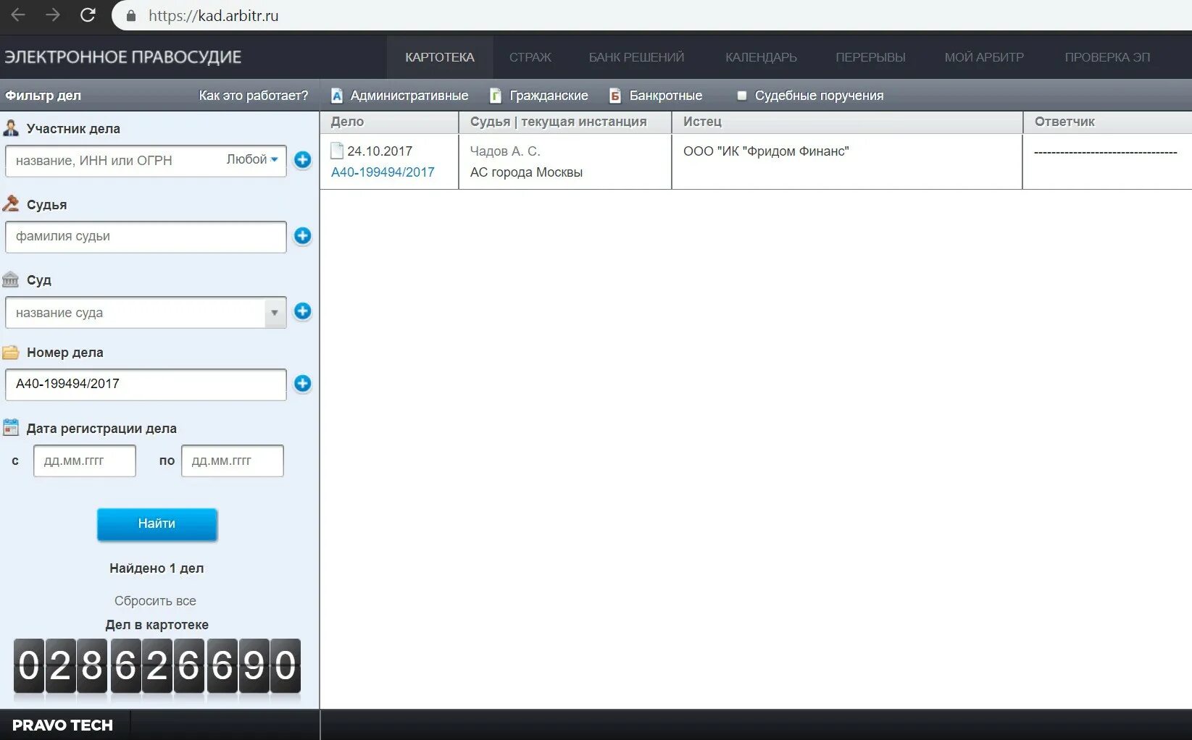Open case link А40-199494/2017 in results
This screenshot has height=740, width=1192.
click(383, 172)
